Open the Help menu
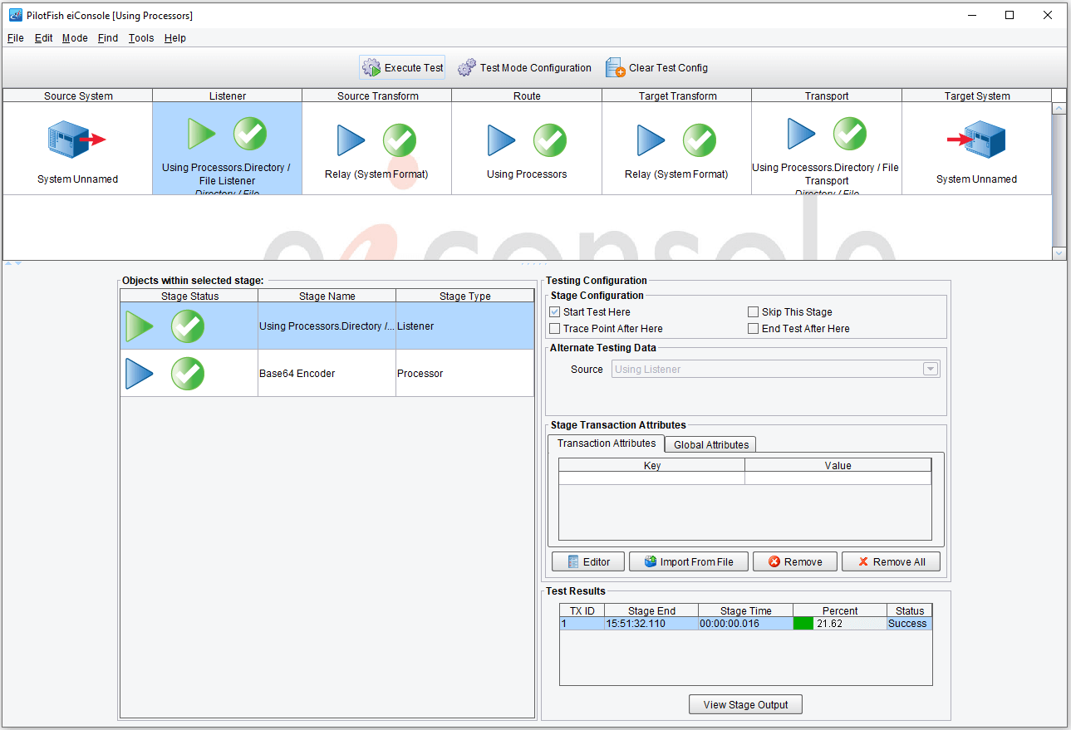 175,38
